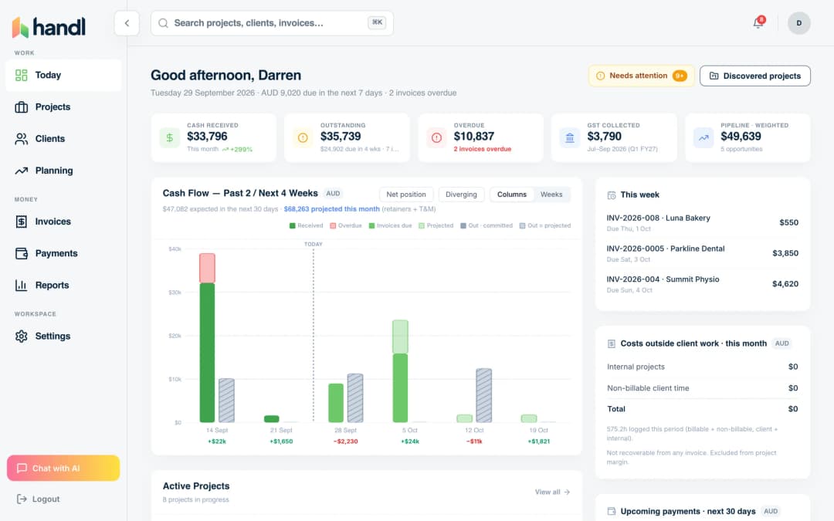Image resolution: width=834 pixels, height=521 pixels.
Task: Navigate to Planning in the sidebar
Action: click(63, 171)
